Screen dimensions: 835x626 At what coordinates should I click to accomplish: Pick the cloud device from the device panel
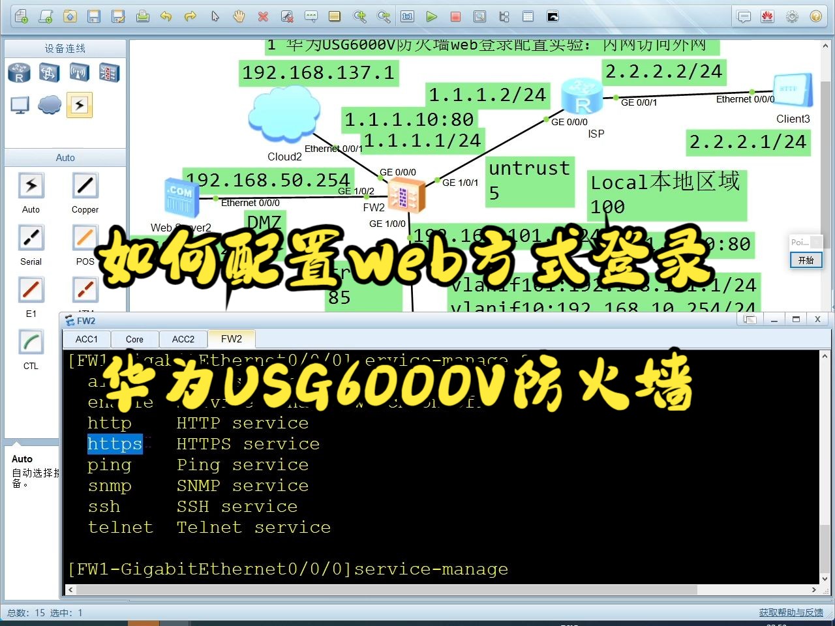pyautogui.click(x=50, y=104)
